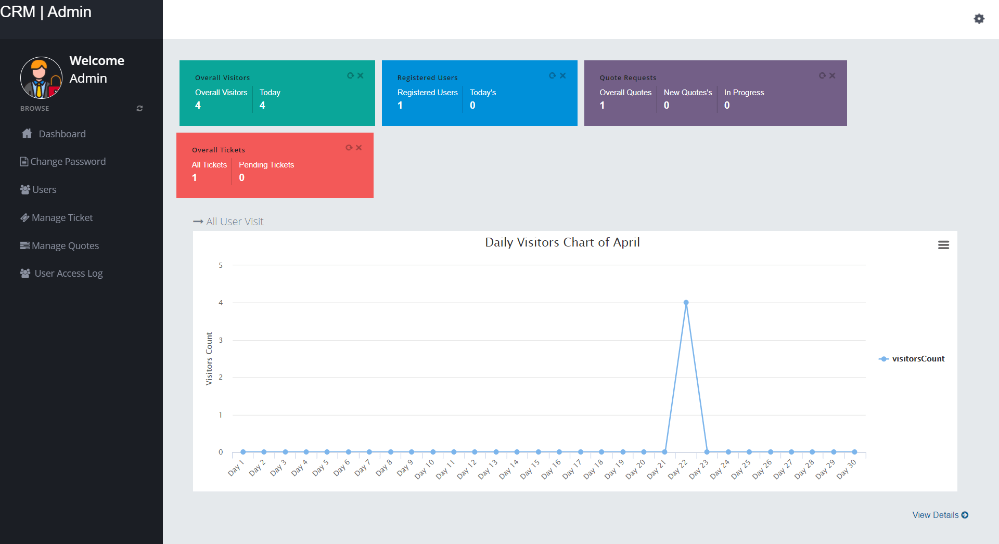
Task: Open Change Password page
Action: (x=68, y=162)
